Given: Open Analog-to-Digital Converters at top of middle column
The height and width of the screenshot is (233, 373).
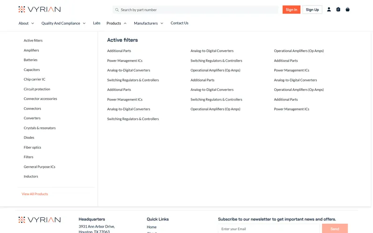Looking at the screenshot, I should coord(212,51).
